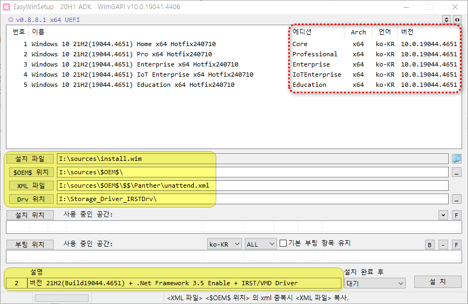Click the install location drive list box
The height and width of the screenshot is (304, 468).
point(234,227)
